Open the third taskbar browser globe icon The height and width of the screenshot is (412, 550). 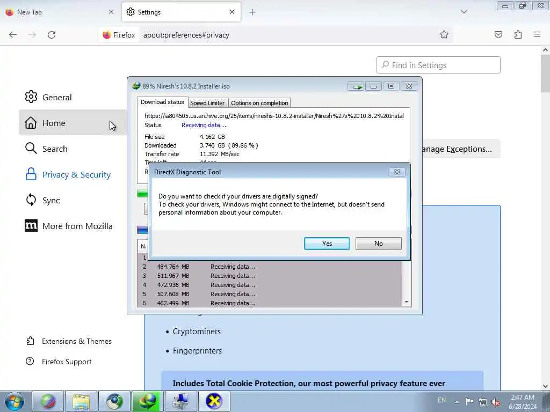point(114,401)
